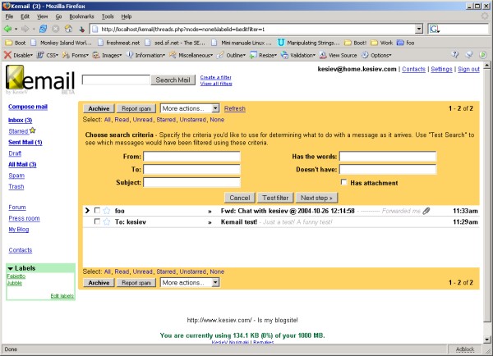Click the 'Next step »' button
This screenshot has width=493, height=356.
point(316,198)
